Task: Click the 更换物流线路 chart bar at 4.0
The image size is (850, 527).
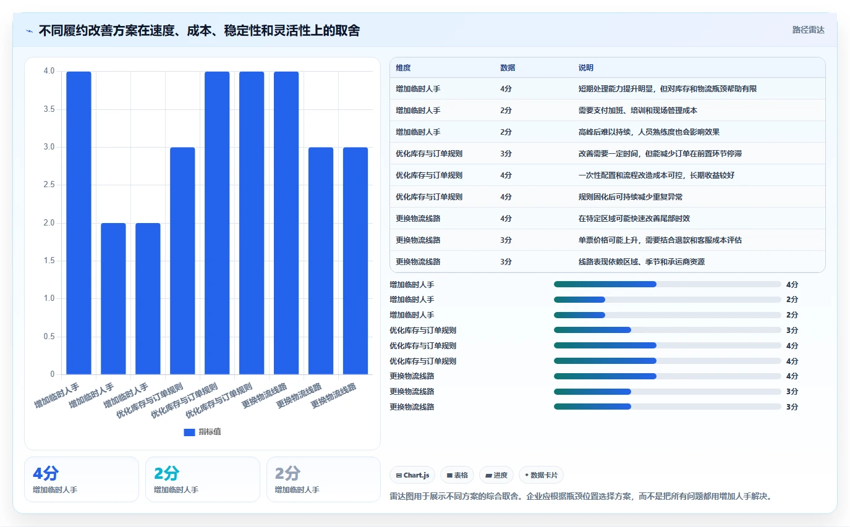Action: click(286, 223)
